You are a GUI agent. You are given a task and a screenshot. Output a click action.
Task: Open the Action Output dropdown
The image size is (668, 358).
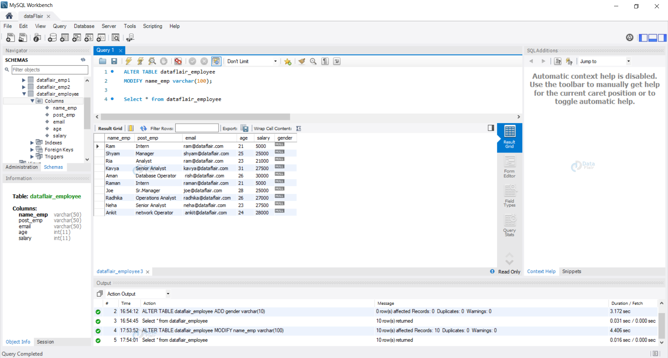point(137,294)
